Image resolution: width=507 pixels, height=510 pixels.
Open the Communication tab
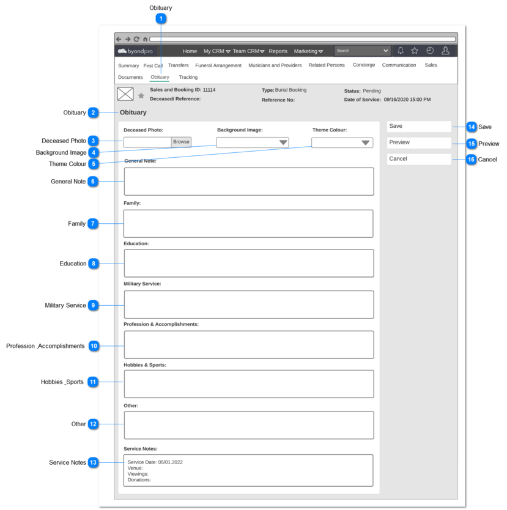[399, 65]
